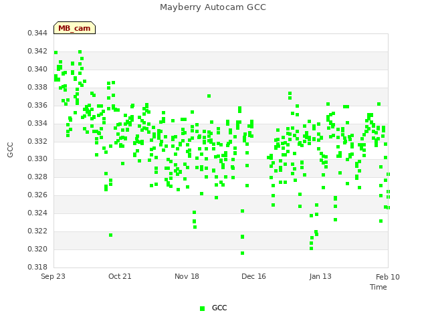Click the chart title Mayberry Autocam GCC
Screen dimensions: 428x321
(213, 7)
